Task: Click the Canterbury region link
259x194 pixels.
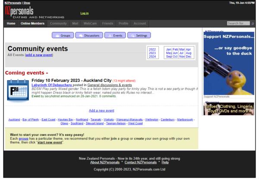Action: (167, 119)
